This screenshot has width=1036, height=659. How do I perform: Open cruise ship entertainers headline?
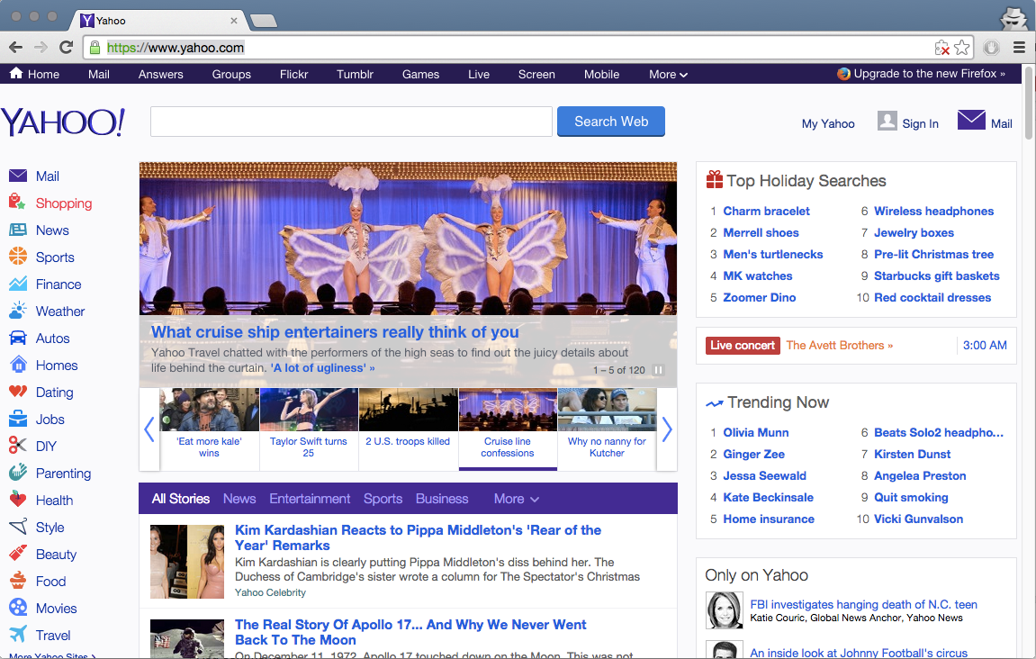click(x=335, y=332)
